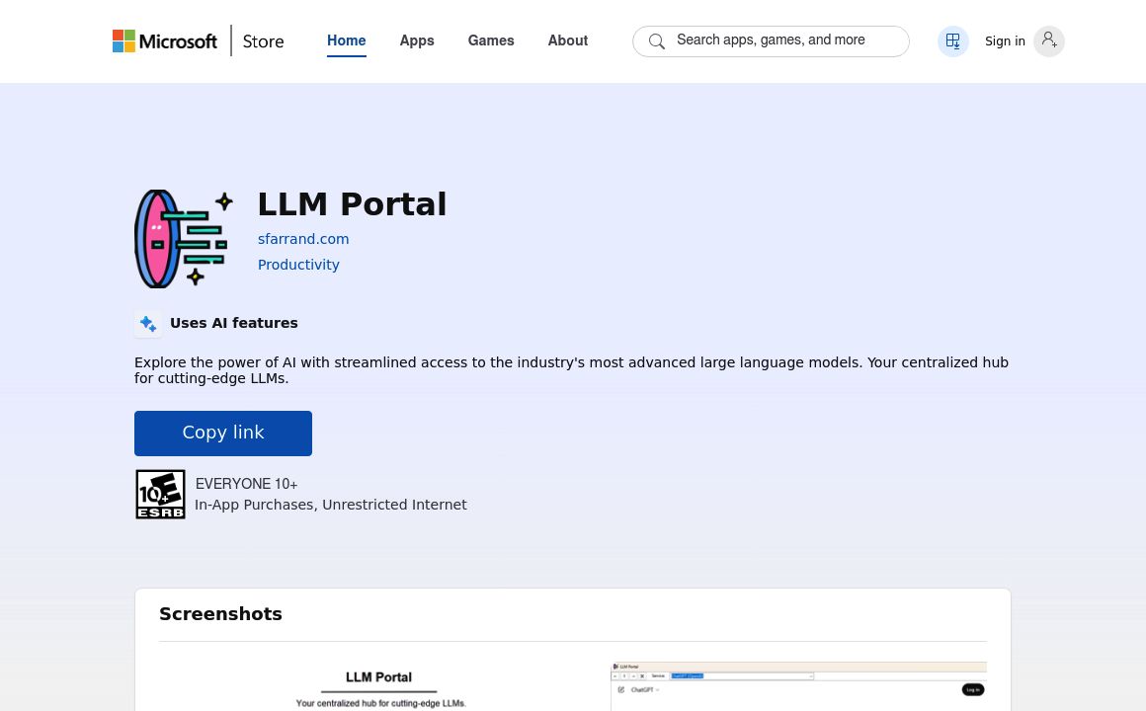Screen dimensions: 1146x711
Task: Open the About page
Action: 567,40
